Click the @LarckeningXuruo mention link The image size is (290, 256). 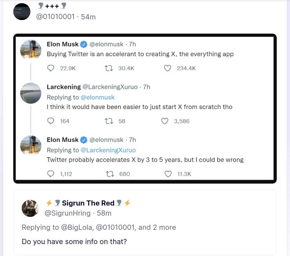click(108, 150)
